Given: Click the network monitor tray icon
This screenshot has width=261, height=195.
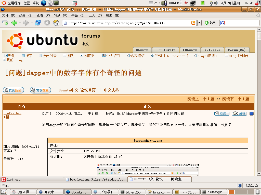Looking at the screenshot, I should click(x=193, y=3).
